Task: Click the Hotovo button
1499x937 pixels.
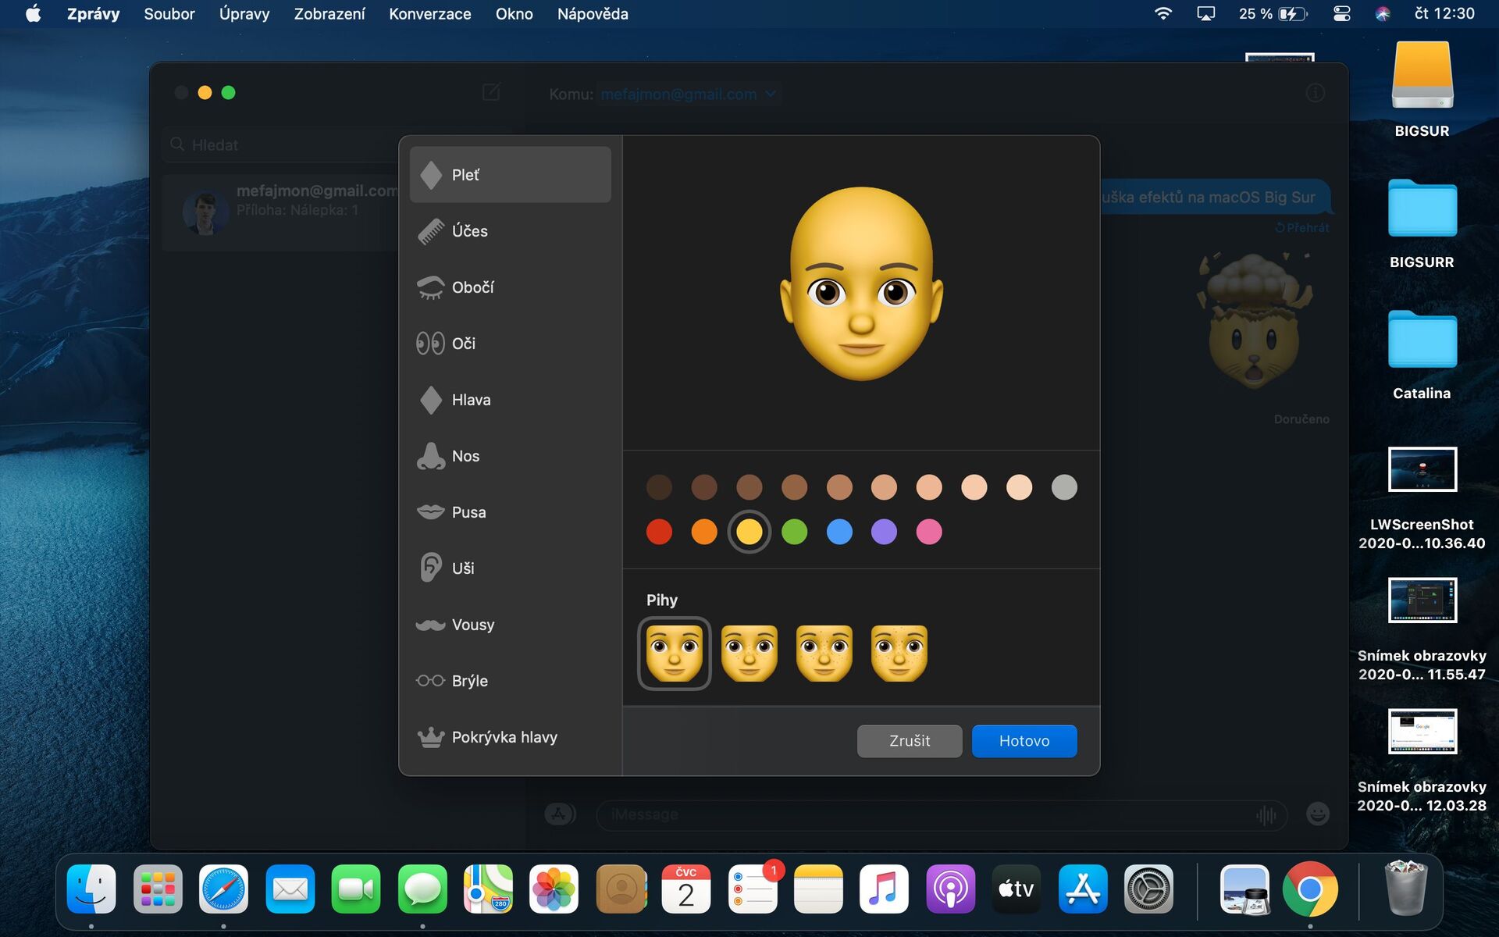Action: (x=1024, y=741)
